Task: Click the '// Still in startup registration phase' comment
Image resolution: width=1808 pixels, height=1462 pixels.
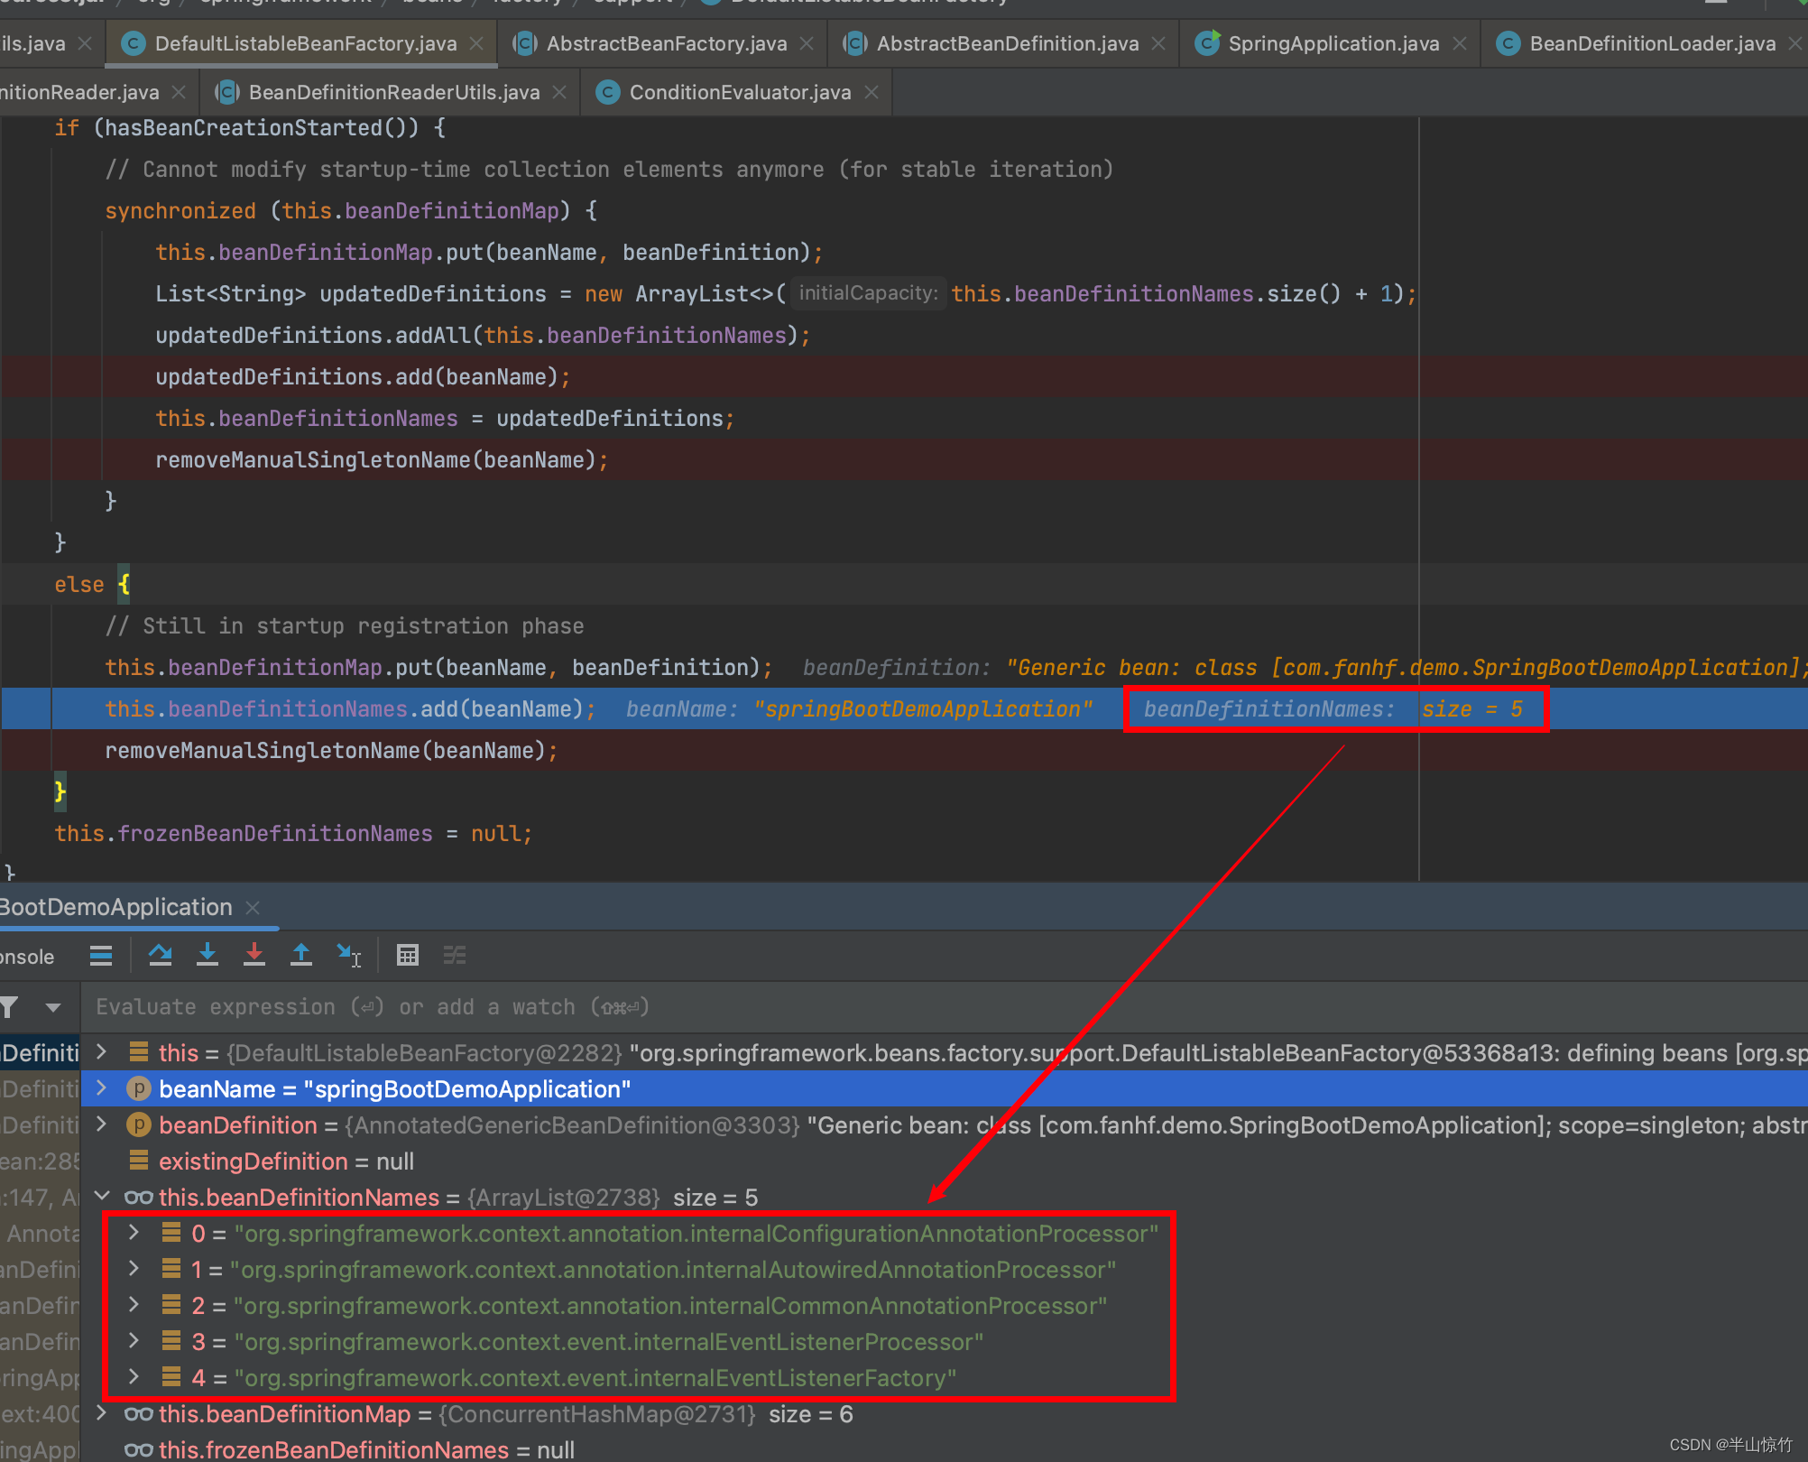Action: pyautogui.click(x=345, y=626)
